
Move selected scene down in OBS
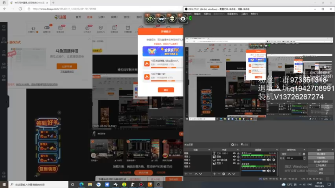201,174
